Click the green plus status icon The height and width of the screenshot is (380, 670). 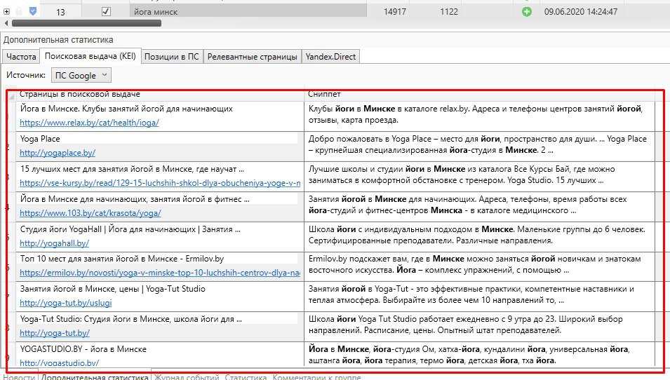click(x=526, y=11)
